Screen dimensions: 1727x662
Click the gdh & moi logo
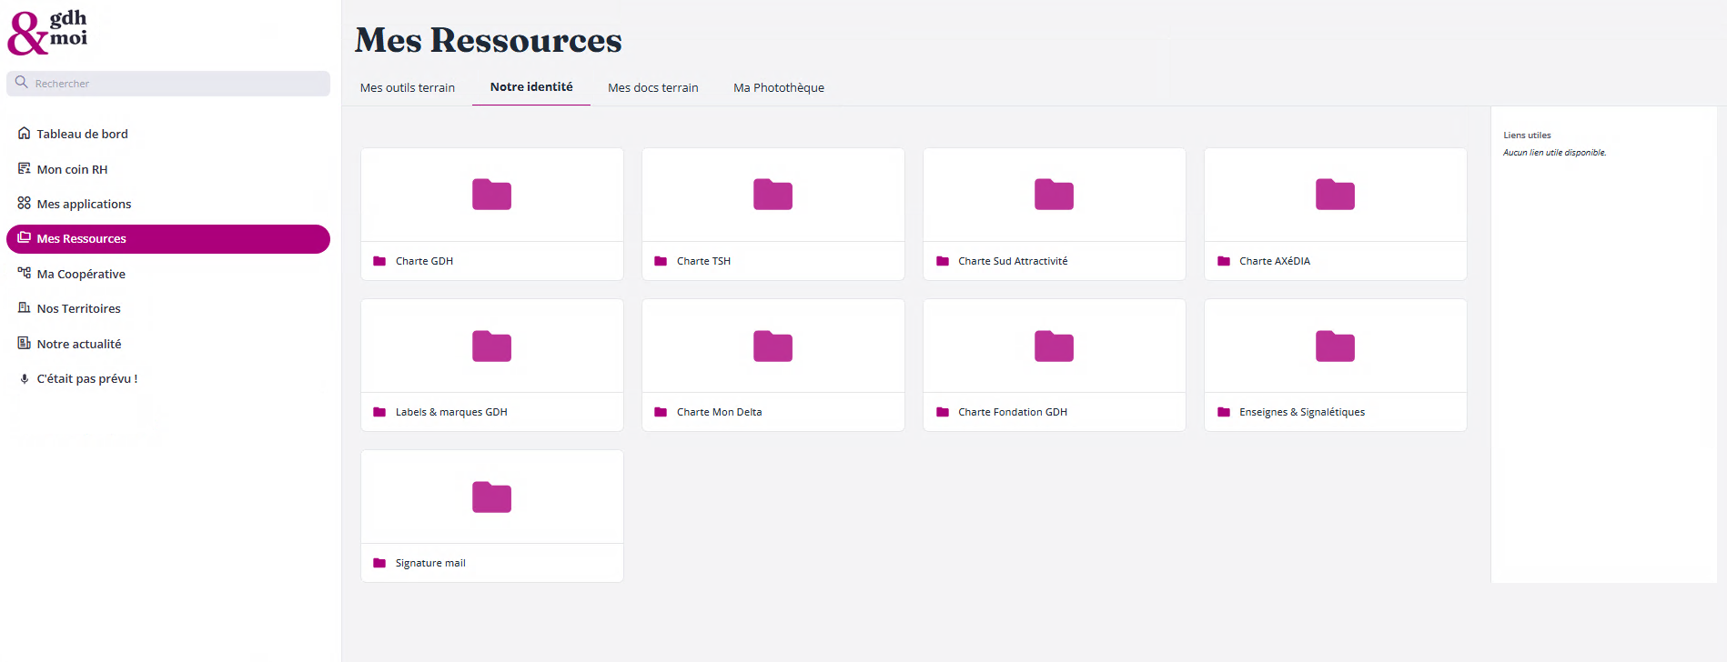(x=47, y=33)
